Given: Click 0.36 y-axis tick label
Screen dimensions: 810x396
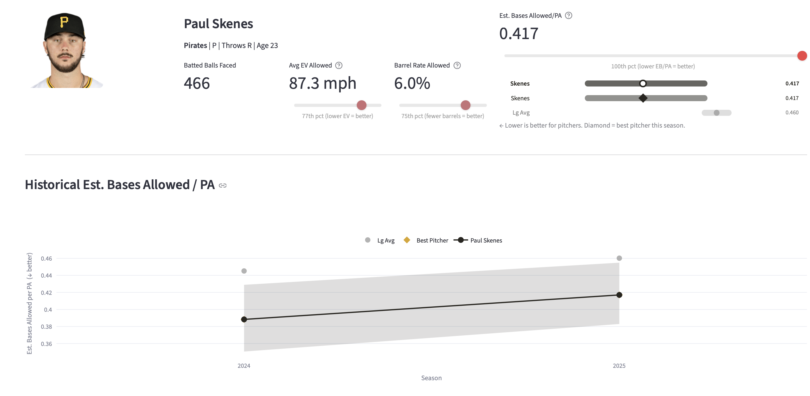Looking at the screenshot, I should 46,344.
